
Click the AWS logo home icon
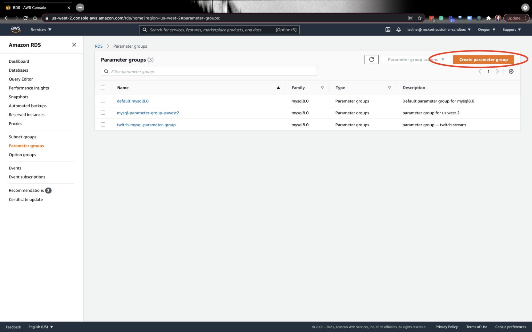pyautogui.click(x=15, y=30)
